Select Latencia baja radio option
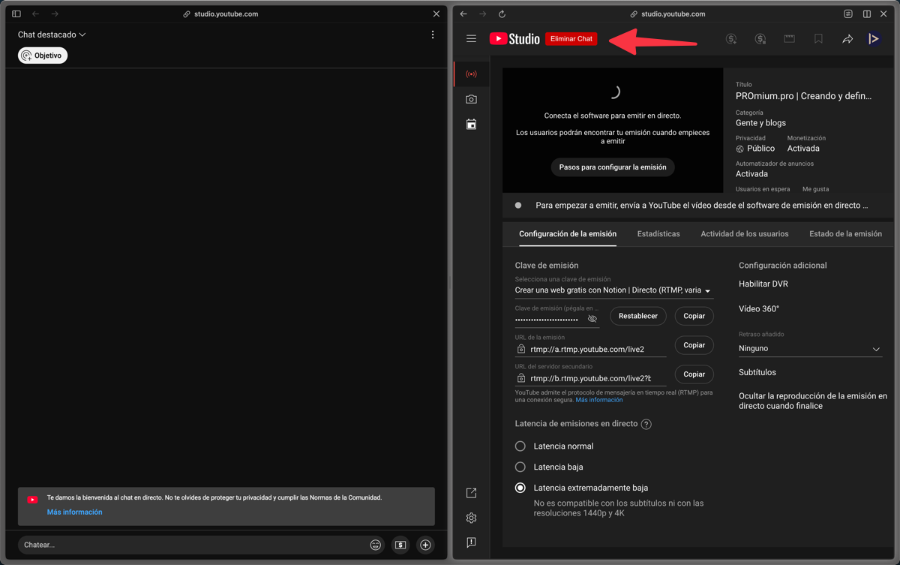 click(520, 467)
